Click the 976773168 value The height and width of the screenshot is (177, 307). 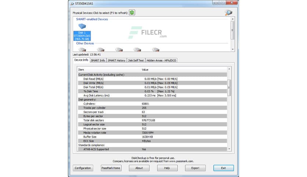148,120
